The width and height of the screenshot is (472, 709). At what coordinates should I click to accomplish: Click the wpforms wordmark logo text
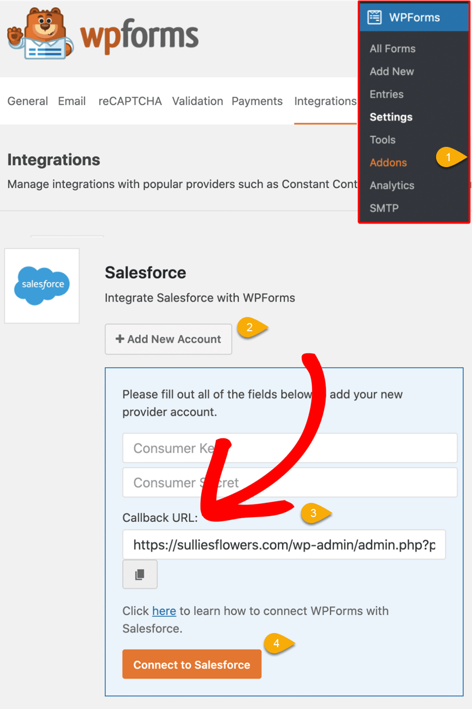pyautogui.click(x=140, y=35)
